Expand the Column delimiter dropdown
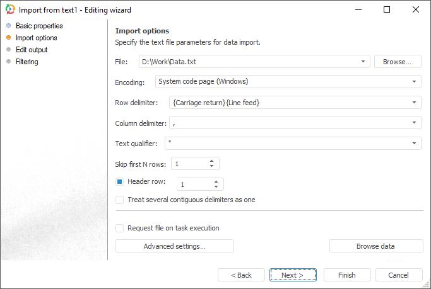 [x=415, y=123]
